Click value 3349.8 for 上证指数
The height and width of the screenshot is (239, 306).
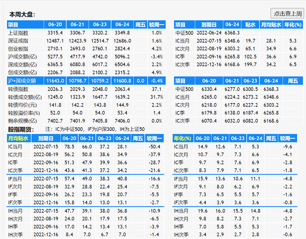coord(122,33)
